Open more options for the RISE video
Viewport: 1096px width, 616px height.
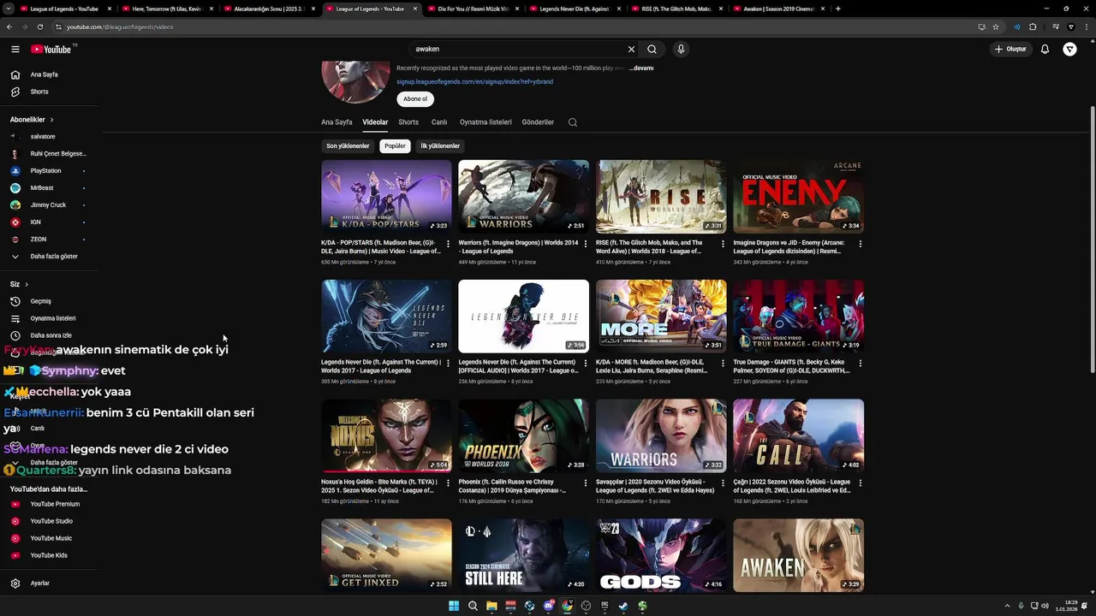point(723,244)
